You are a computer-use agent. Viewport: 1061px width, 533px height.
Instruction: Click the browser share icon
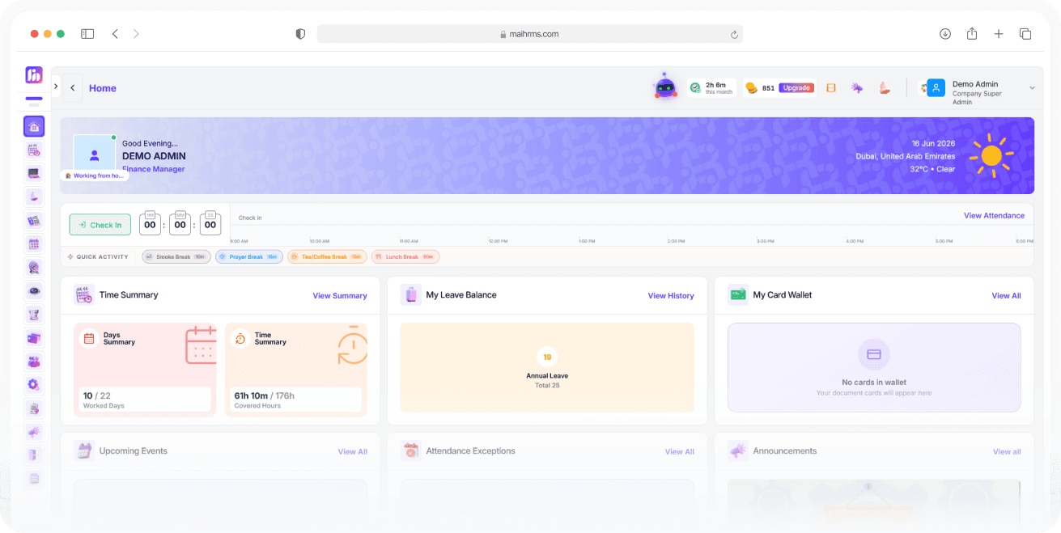(x=972, y=33)
